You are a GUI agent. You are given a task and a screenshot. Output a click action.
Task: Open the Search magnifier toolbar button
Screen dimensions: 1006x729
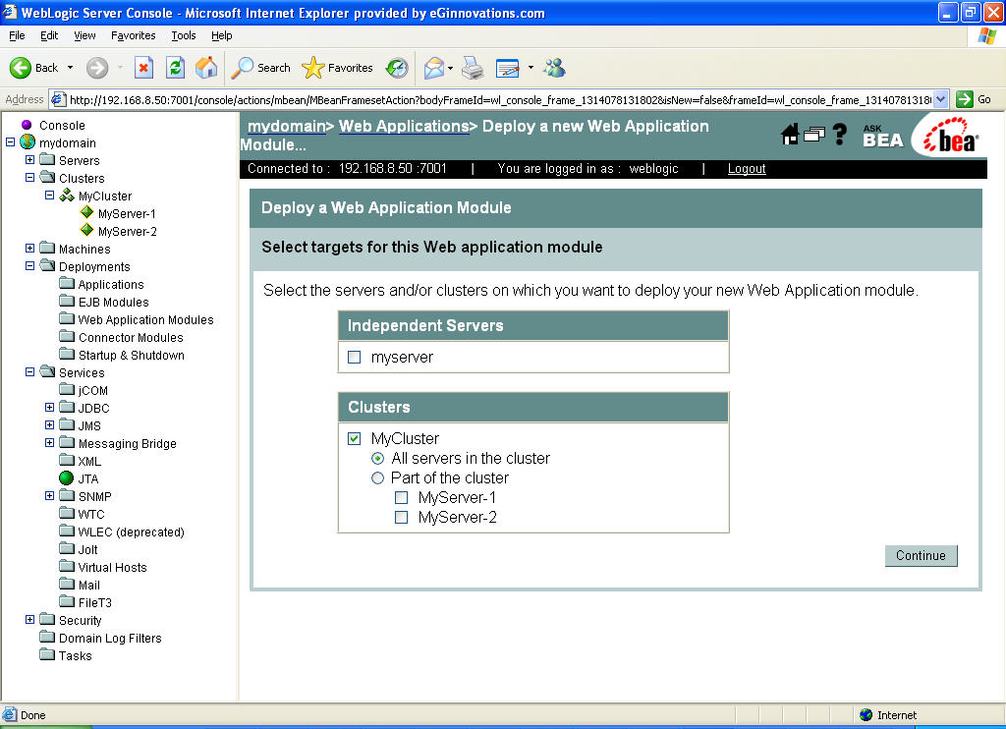point(260,68)
